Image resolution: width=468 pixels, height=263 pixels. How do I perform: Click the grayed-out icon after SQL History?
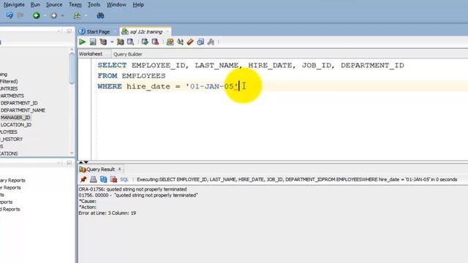(211, 42)
